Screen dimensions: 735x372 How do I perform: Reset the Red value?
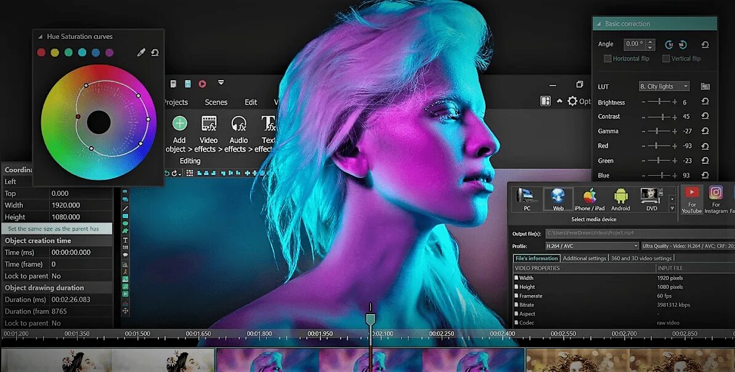click(x=705, y=146)
